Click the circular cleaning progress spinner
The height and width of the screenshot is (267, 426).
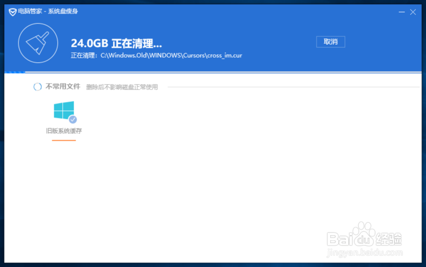point(37,86)
